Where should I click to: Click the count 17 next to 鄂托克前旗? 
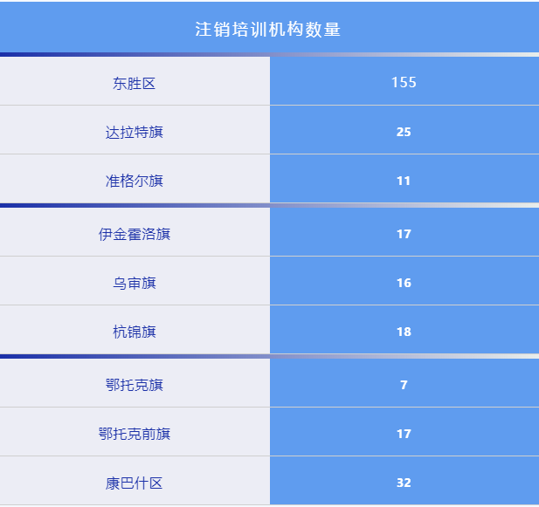[x=404, y=435]
